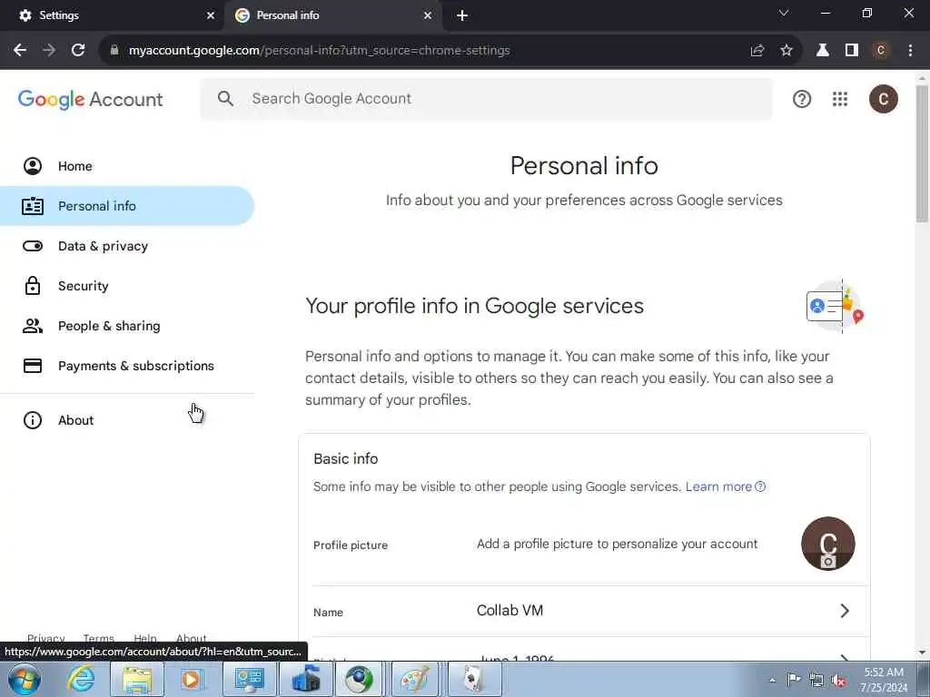Click Terms footer link
The image size is (930, 697).
pyautogui.click(x=98, y=638)
